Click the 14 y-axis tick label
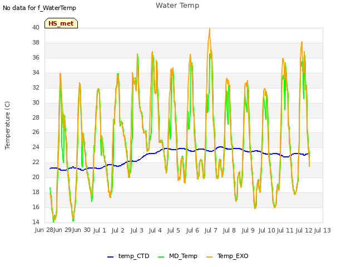The image size is (356, 267). pyautogui.click(x=36, y=222)
